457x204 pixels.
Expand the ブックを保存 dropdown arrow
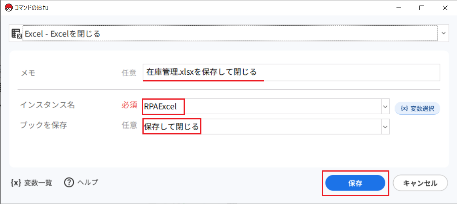(x=386, y=127)
